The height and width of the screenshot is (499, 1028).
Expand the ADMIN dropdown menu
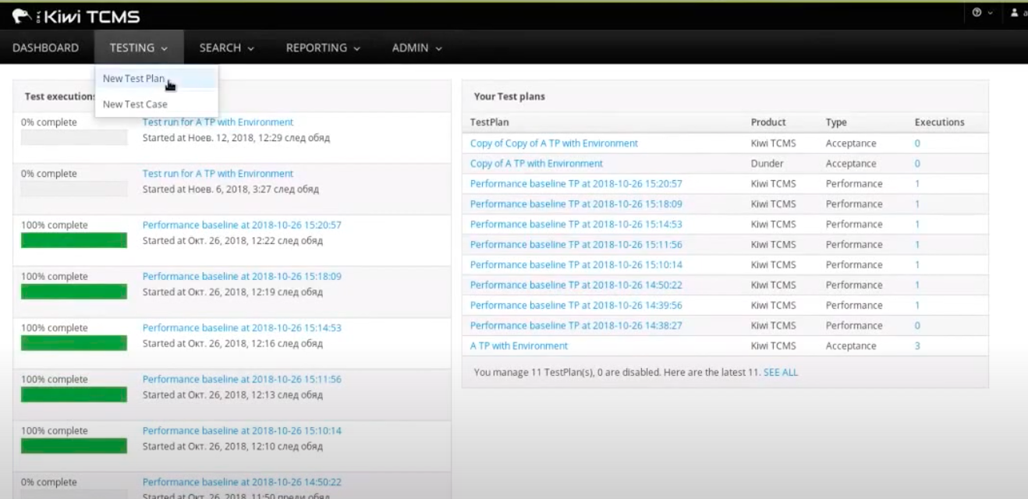pos(417,48)
